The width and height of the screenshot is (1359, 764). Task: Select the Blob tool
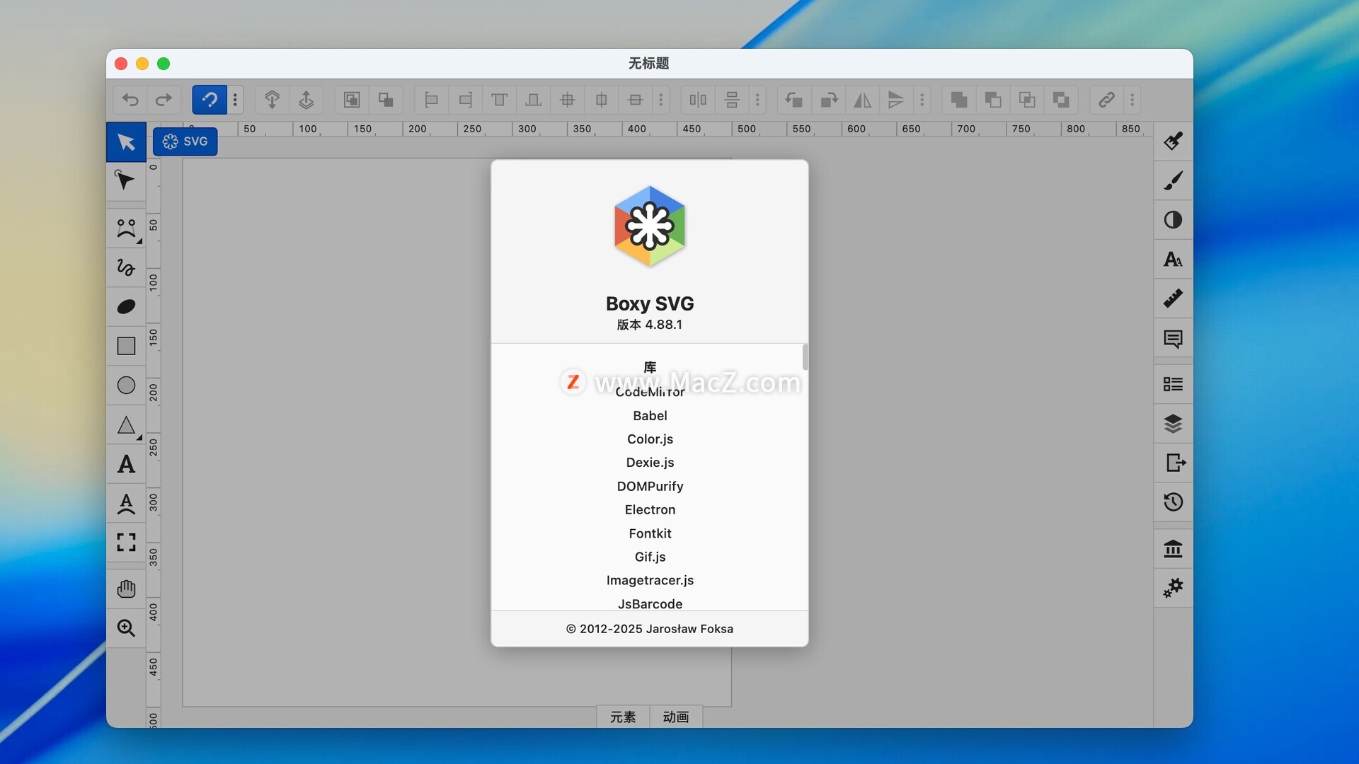click(126, 306)
